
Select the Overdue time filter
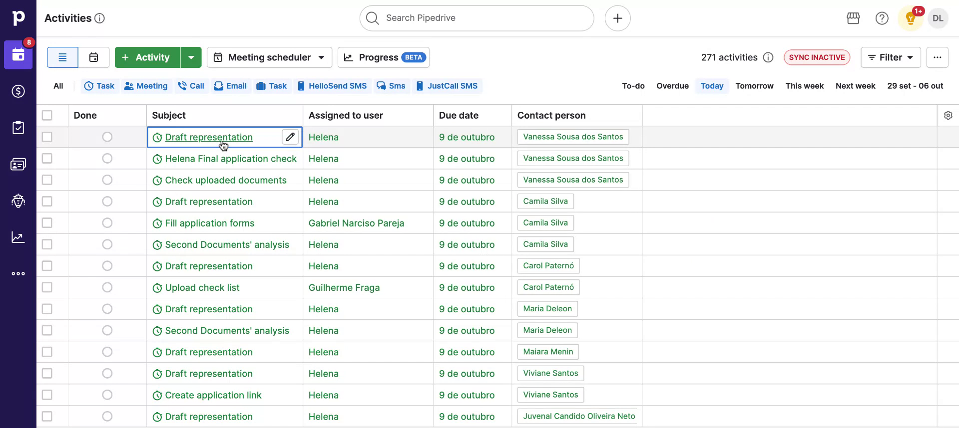(672, 86)
